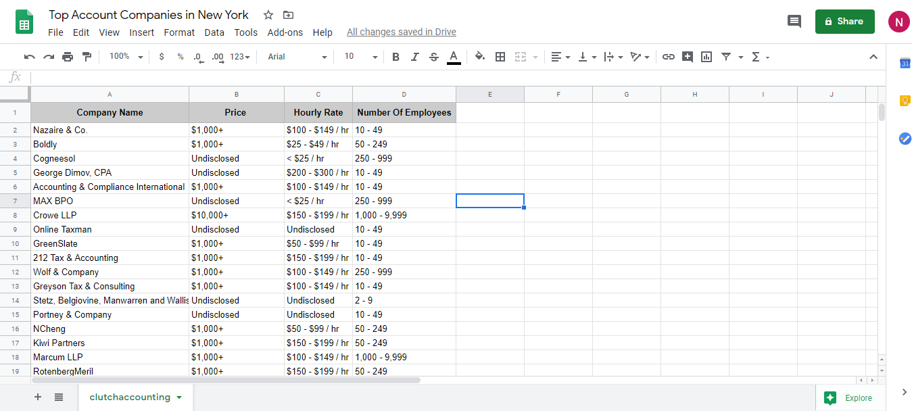Click the All changes saved in Drive link
Image resolution: width=912 pixels, height=411 pixels.
(402, 32)
